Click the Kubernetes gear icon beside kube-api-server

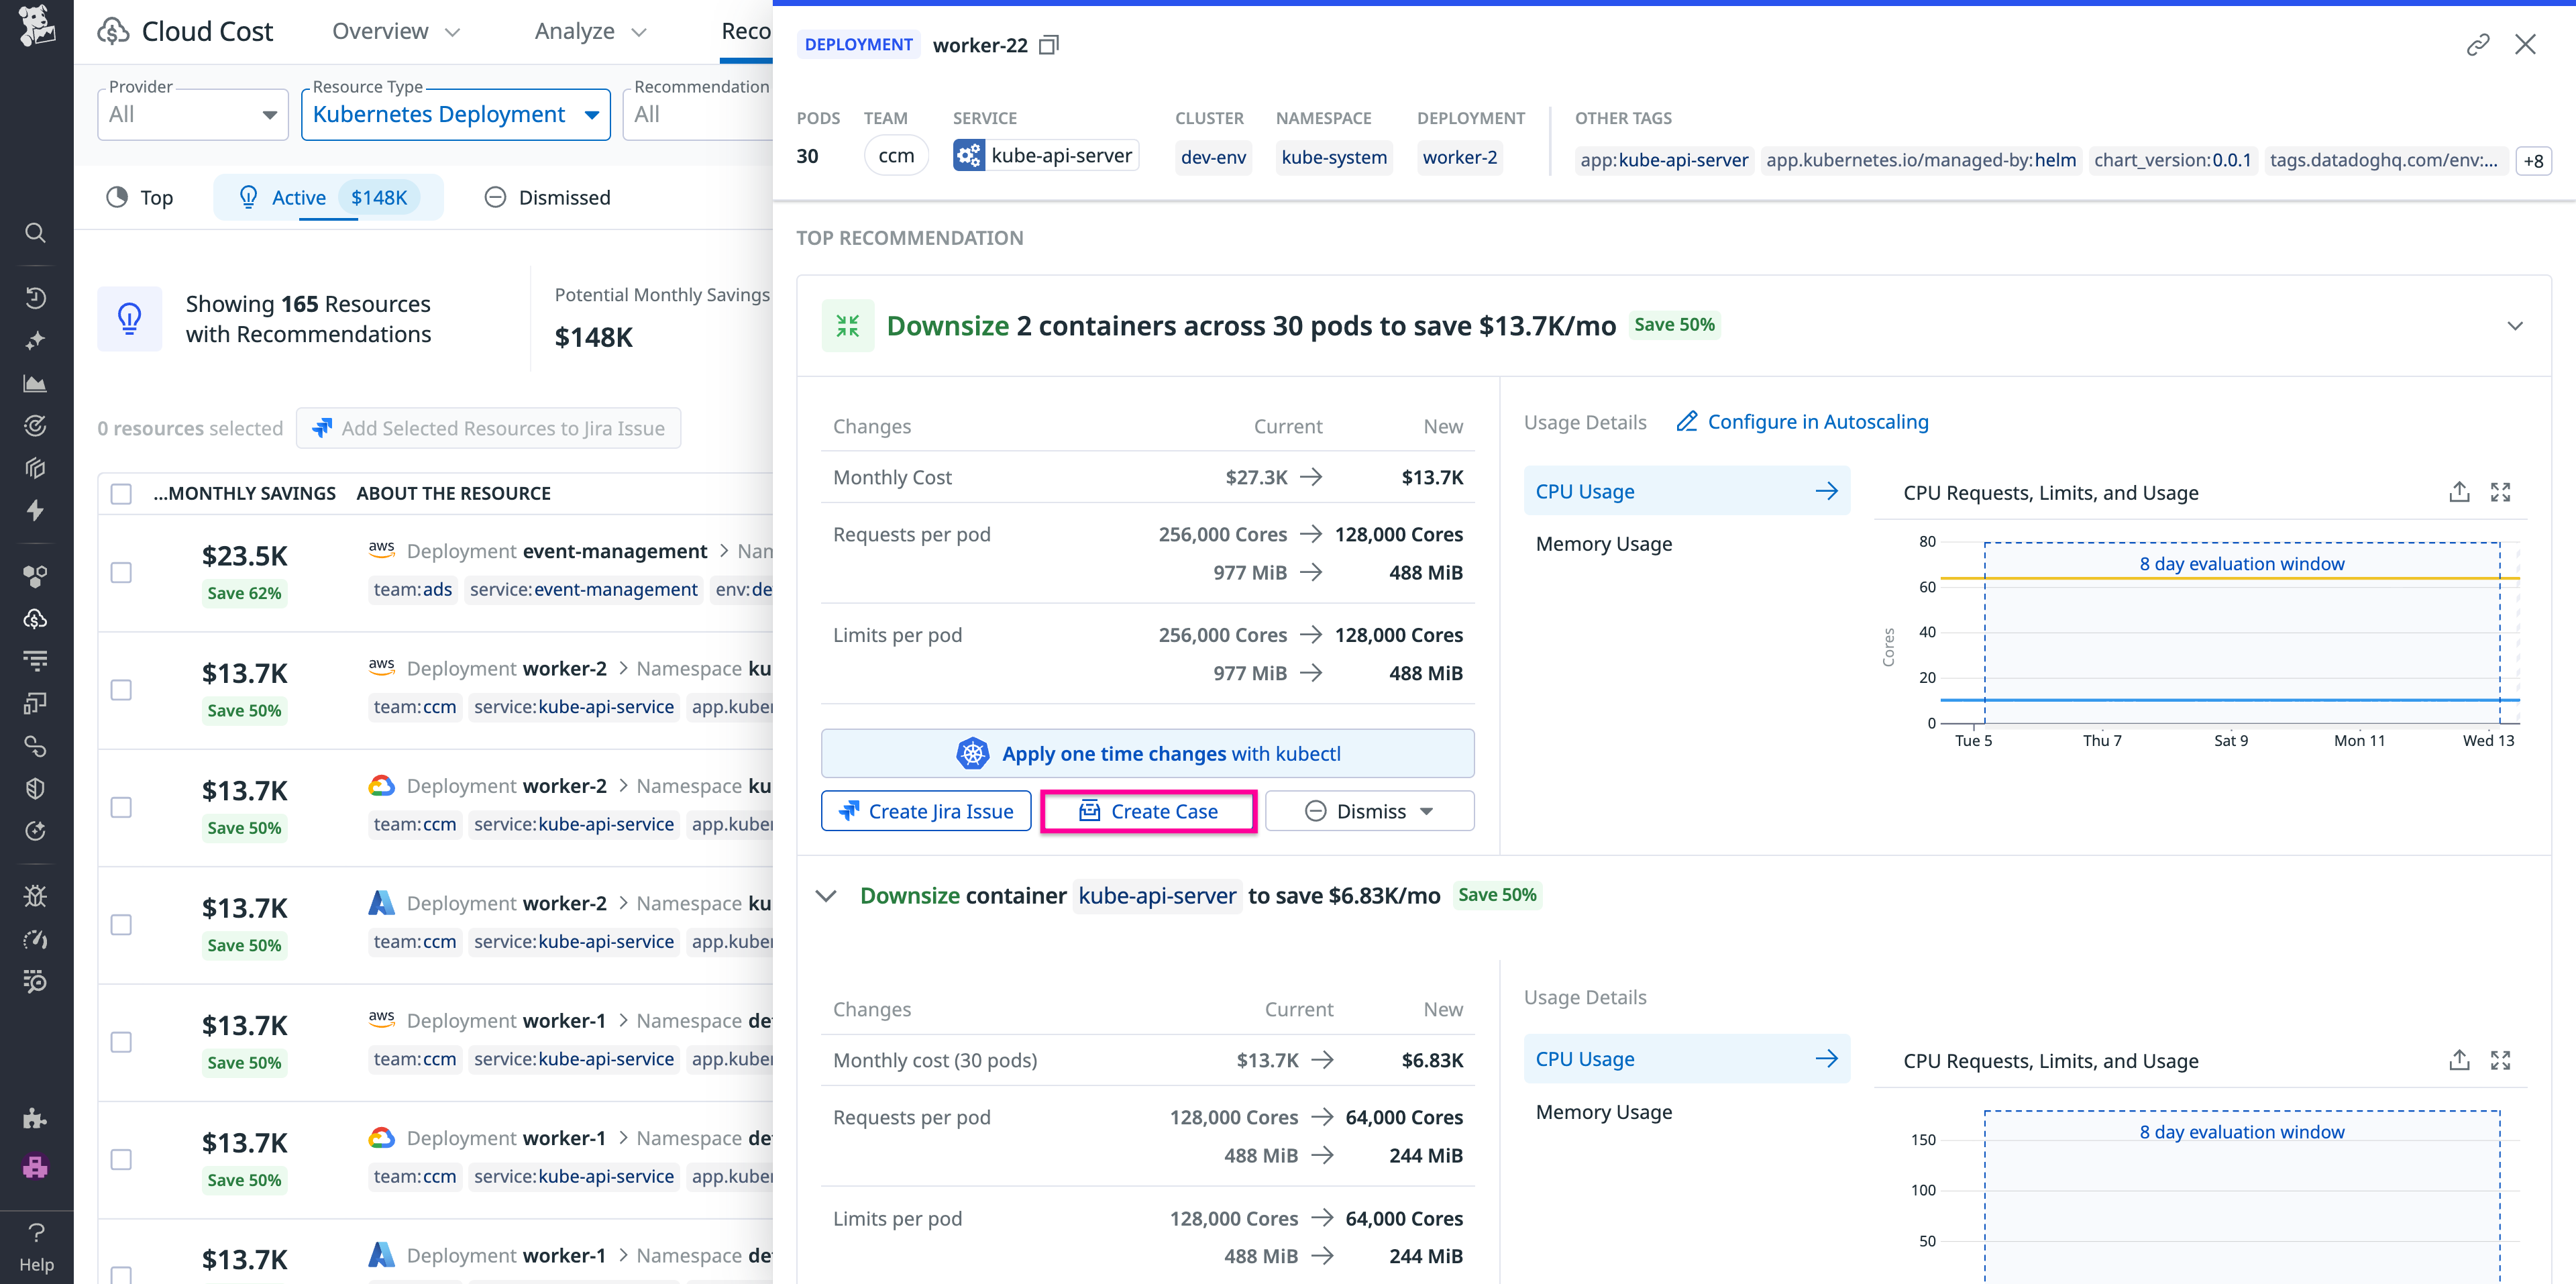968,155
